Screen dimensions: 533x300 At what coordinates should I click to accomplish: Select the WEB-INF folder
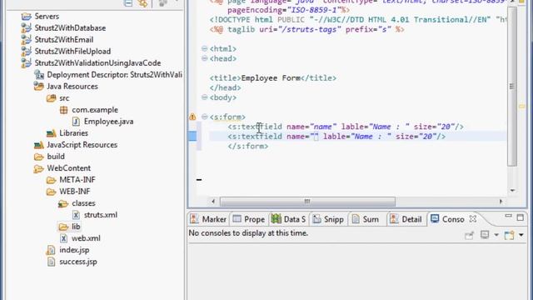[x=75, y=192]
